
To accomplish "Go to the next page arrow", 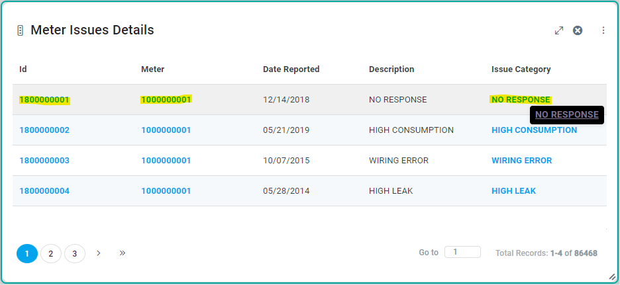I will pyautogui.click(x=99, y=253).
